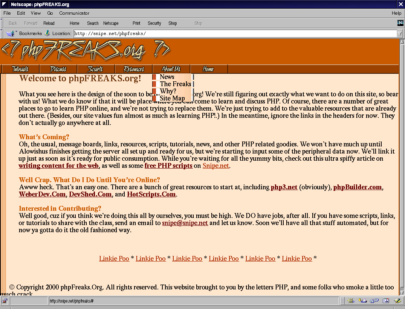405x309 pixels.
Task: Follow the HotScripts.Com link
Action: pos(151,194)
